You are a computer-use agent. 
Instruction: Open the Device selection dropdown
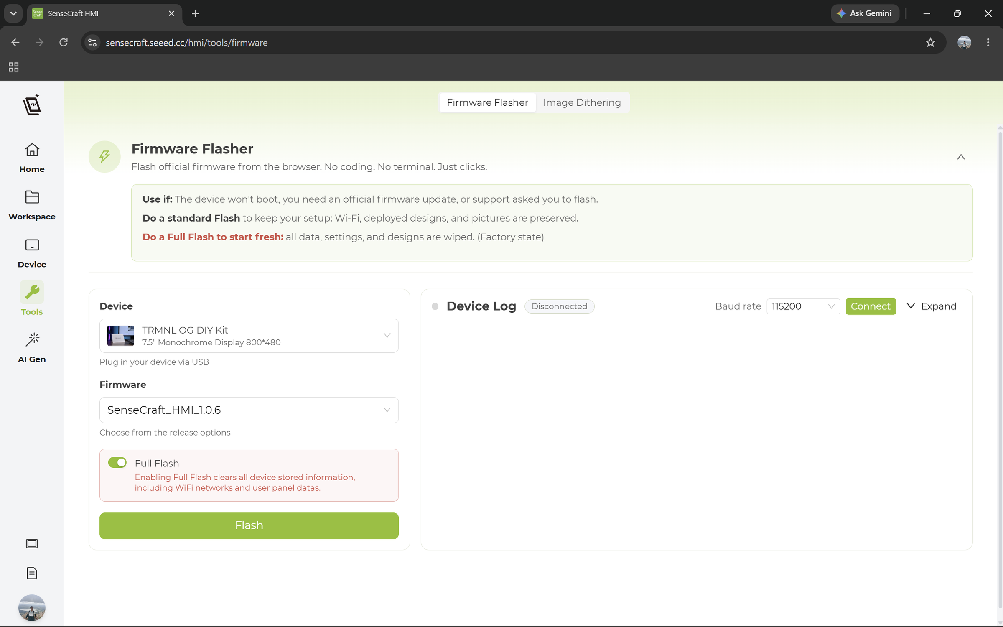click(x=249, y=336)
